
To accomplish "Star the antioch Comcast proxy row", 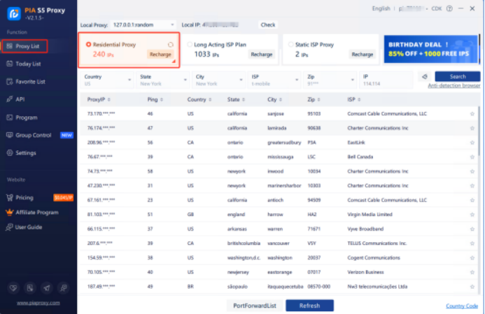I will pyautogui.click(x=472, y=200).
